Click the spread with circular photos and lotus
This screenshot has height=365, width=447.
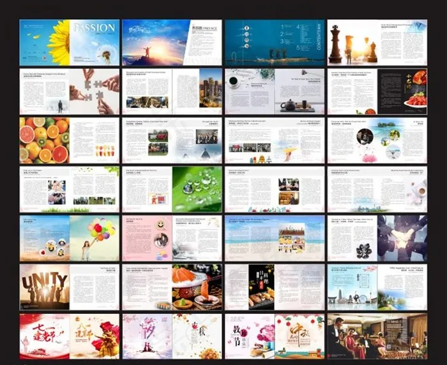377,140
